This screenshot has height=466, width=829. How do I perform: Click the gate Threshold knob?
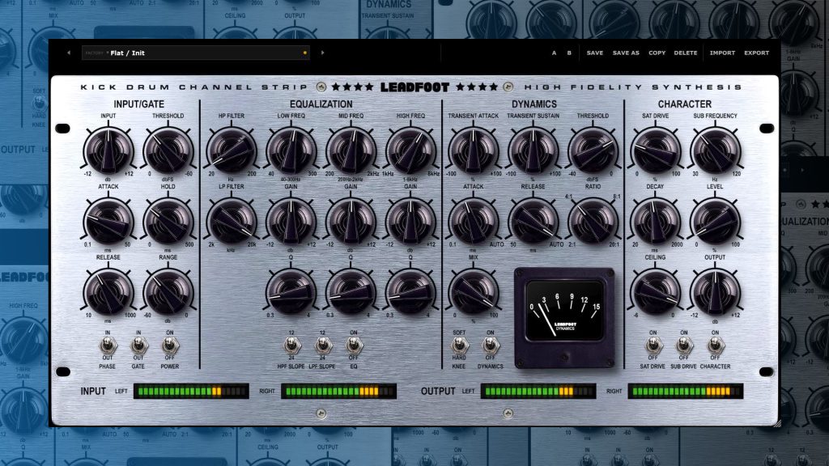pyautogui.click(x=168, y=150)
